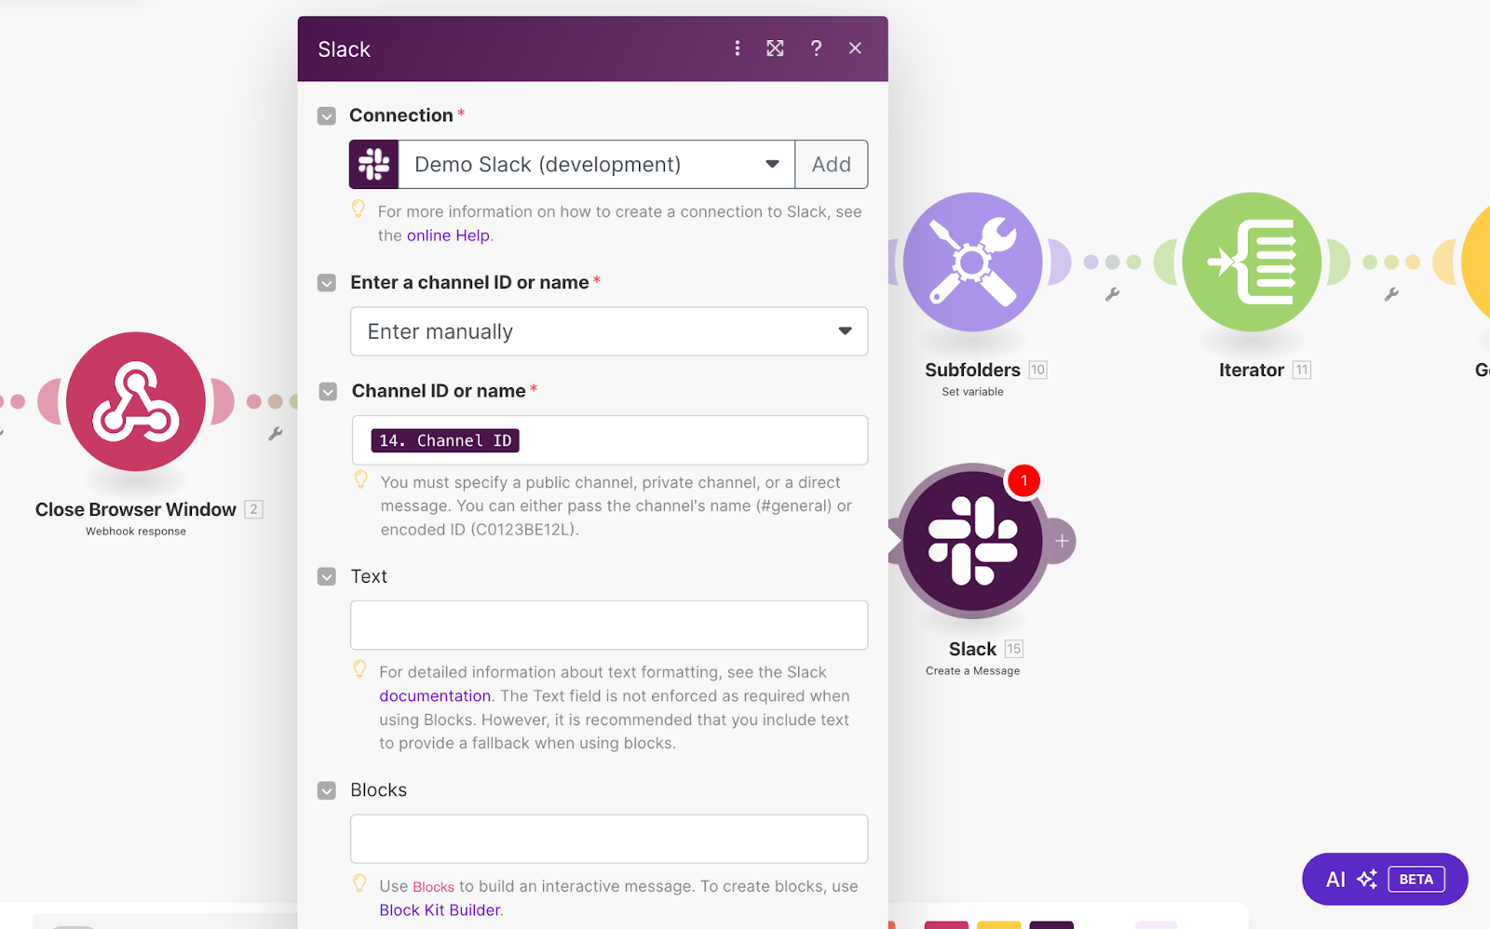Image resolution: width=1490 pixels, height=929 pixels.
Task: Click the module number 11 badge
Action: [x=1302, y=370]
